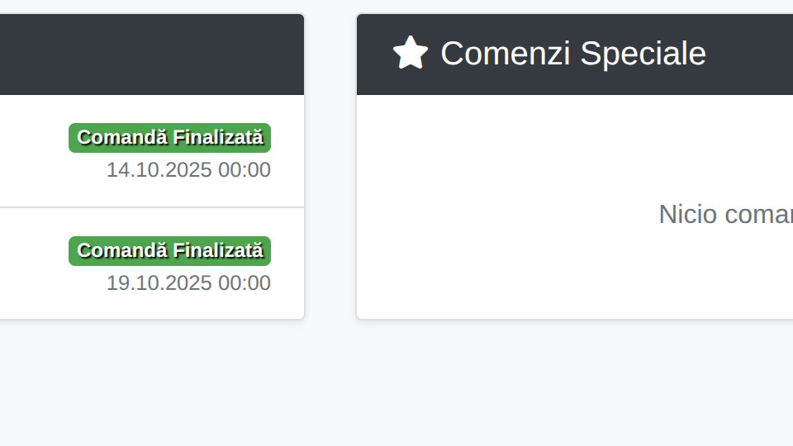Click the star icon beside Comenzi Speciale
This screenshot has height=446, width=793.
[410, 53]
